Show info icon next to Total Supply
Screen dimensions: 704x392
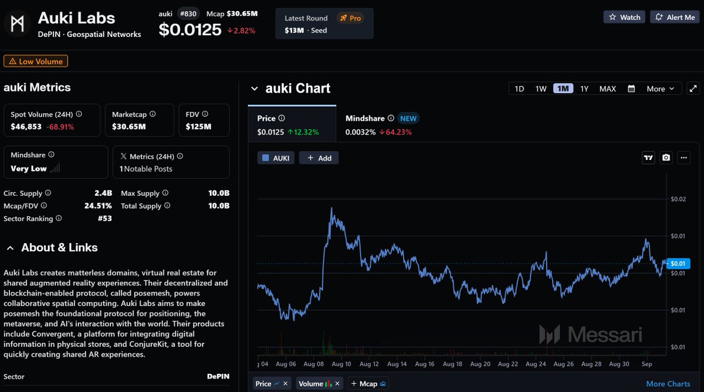167,206
